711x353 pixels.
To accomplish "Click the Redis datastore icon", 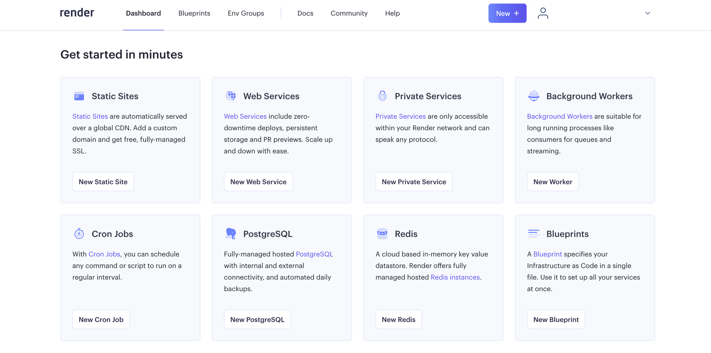I will [382, 233].
